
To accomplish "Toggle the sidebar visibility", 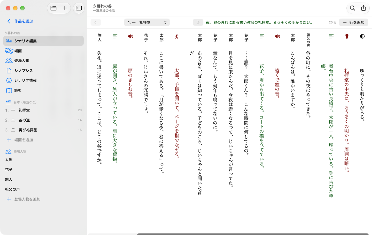I will (79, 8).
